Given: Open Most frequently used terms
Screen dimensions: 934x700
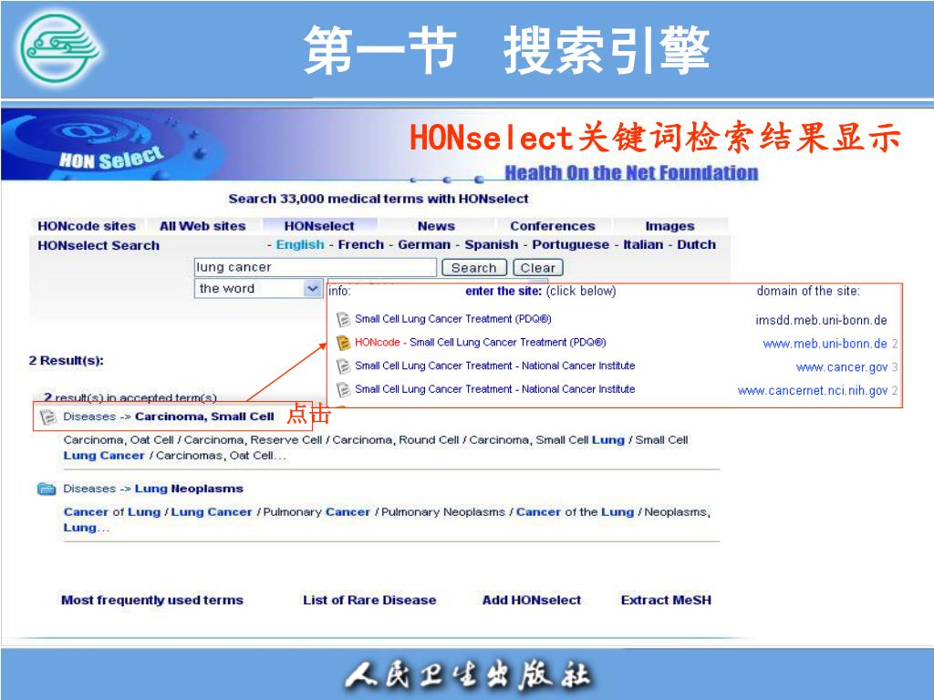Looking at the screenshot, I should tap(152, 600).
